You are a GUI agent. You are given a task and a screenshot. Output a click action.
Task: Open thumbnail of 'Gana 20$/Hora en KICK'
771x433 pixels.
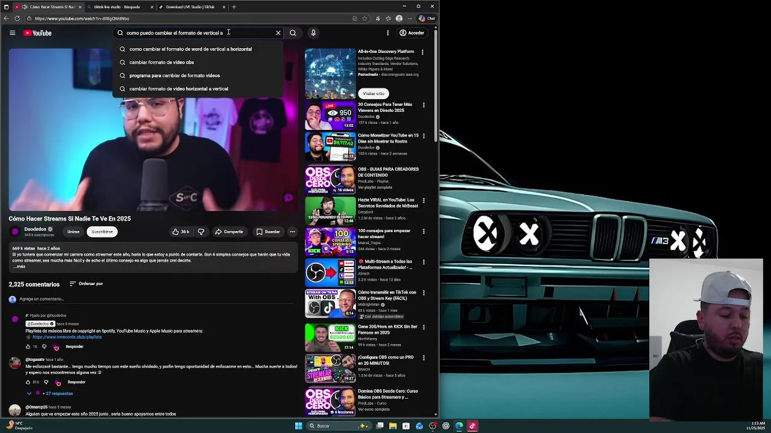[x=330, y=337]
